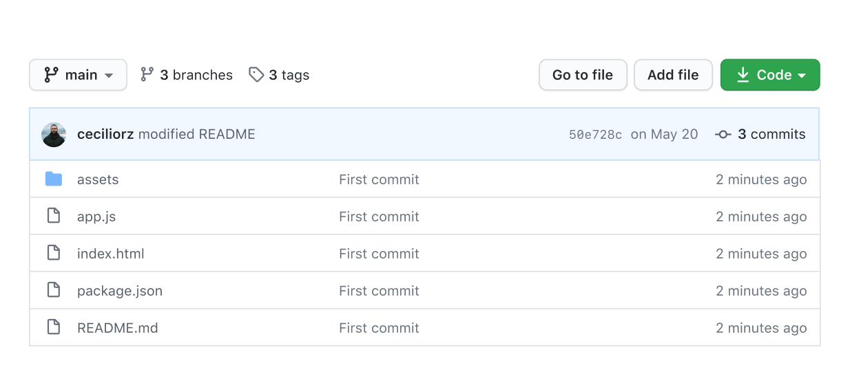The image size is (850, 374).
Task: Click the branch icon beside 3 branches
Action: pos(147,75)
